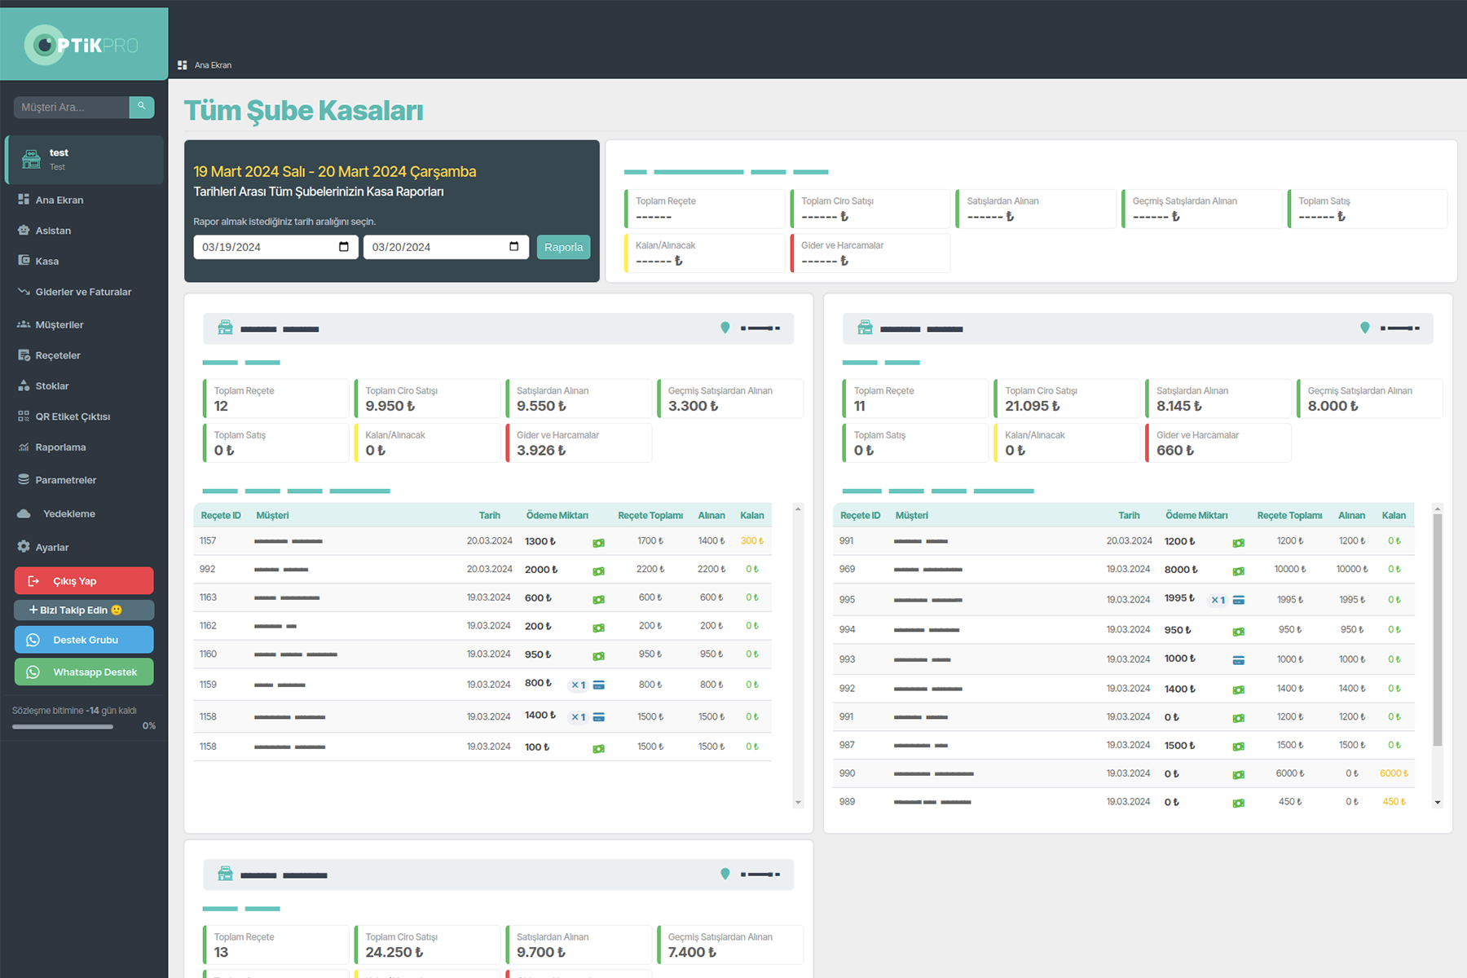The height and width of the screenshot is (978, 1467).
Task: Go to Giderler ve Faturalar menu
Action: pyautogui.click(x=82, y=292)
